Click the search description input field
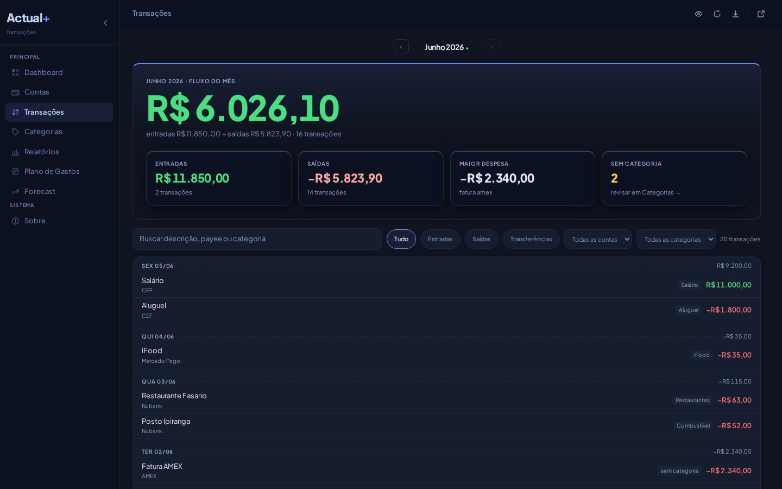 (257, 239)
